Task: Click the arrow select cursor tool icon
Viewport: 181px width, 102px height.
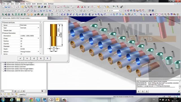Action: point(55,7)
